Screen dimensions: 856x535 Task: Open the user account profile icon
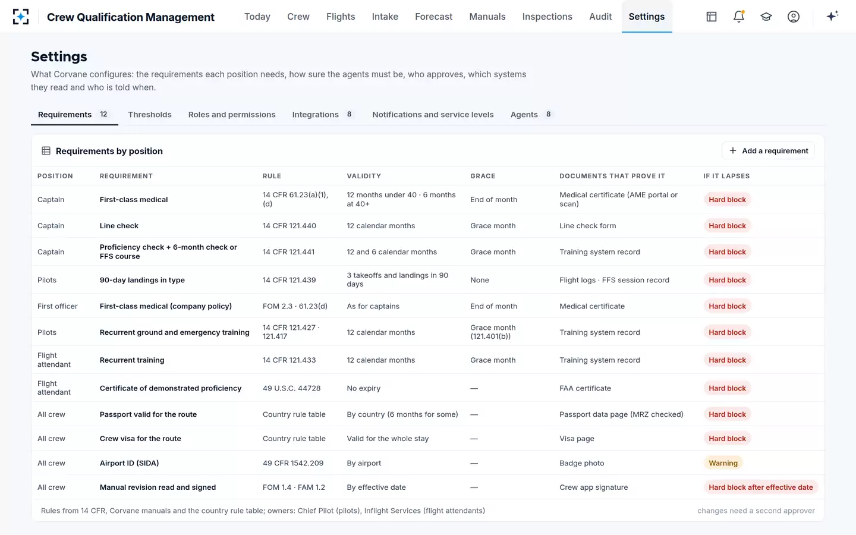794,17
